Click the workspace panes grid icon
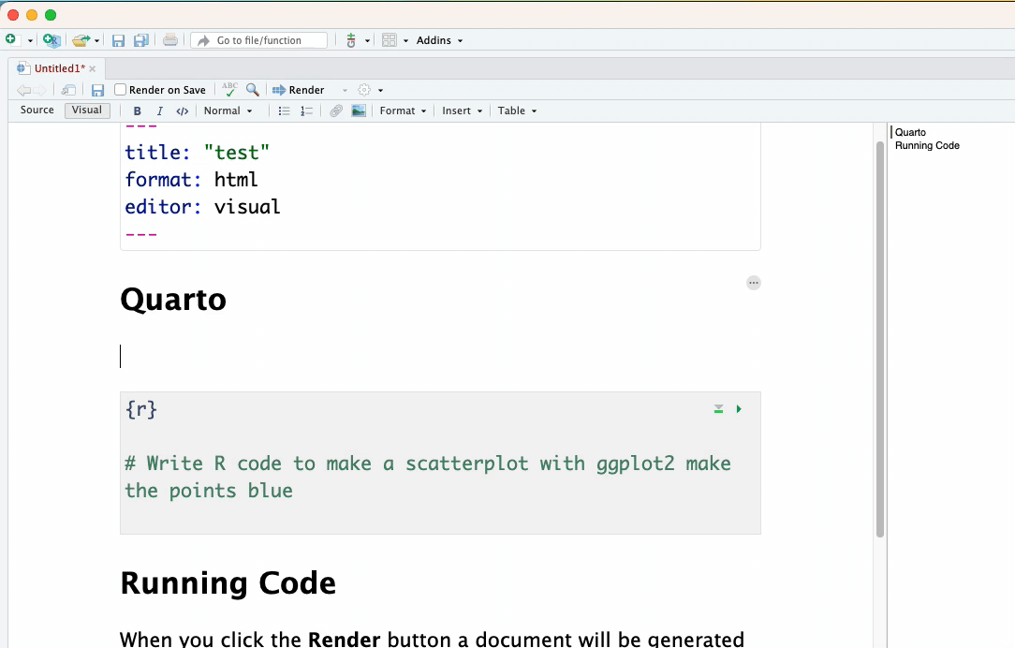This screenshot has height=648, width=1015. pos(389,40)
